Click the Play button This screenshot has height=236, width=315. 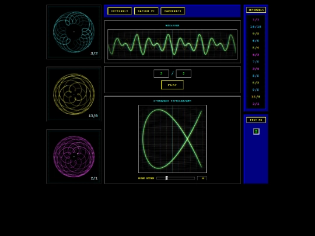pos(172,85)
